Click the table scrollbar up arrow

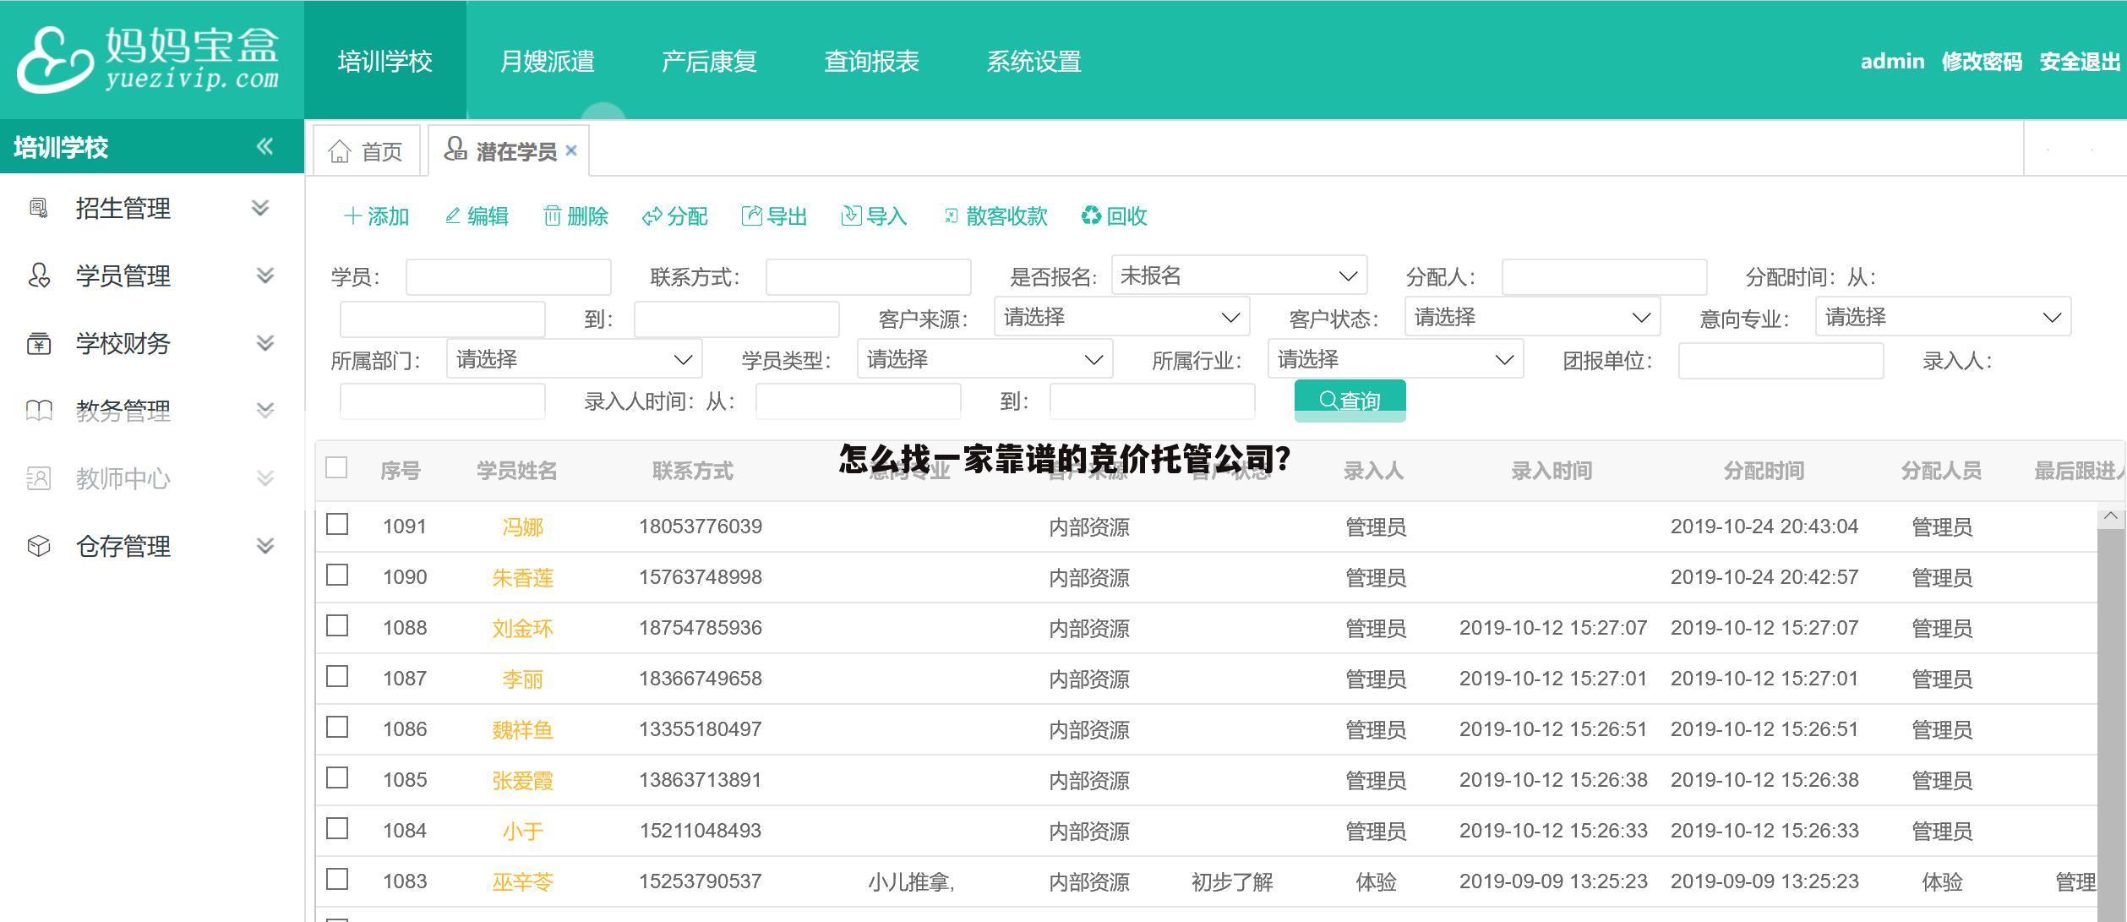pyautogui.click(x=2111, y=516)
